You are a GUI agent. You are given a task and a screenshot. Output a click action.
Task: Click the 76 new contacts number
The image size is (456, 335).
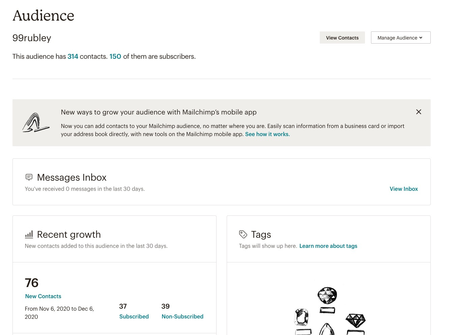(32, 283)
